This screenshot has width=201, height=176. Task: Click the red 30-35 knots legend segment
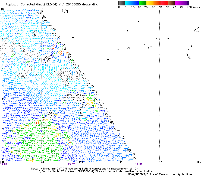click(x=164, y=3)
